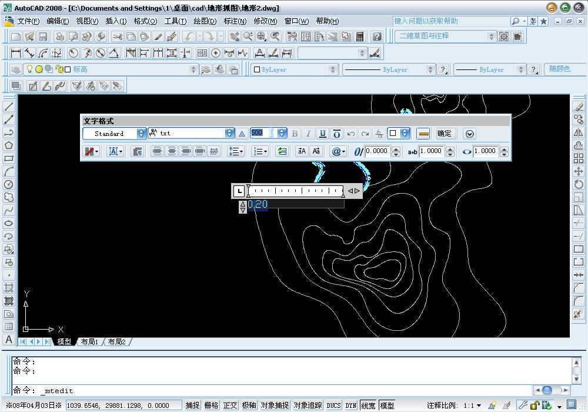Click the Save icon in standard toolbar
Image resolution: width=588 pixels, height=412 pixels.
pyautogui.click(x=43, y=36)
